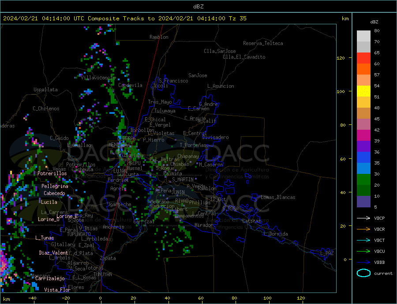The height and width of the screenshot is (304, 397).
Task: Click the composite tracks timestamp header
Action: [125, 19]
